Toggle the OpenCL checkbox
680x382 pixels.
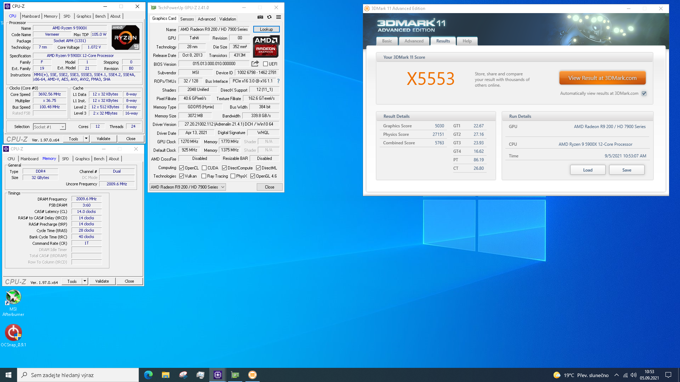[x=181, y=168]
